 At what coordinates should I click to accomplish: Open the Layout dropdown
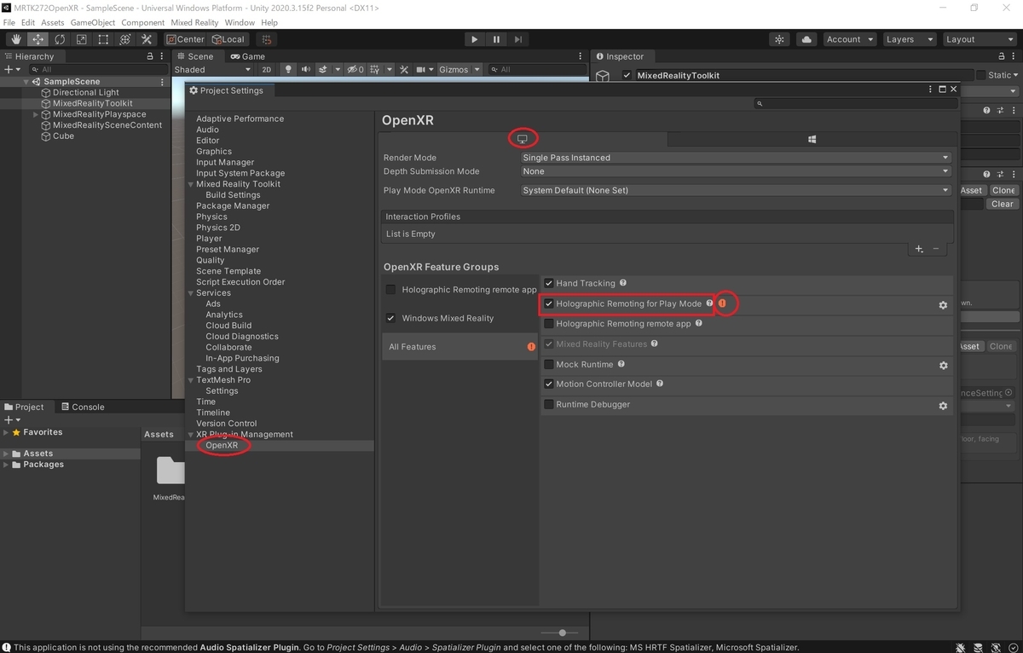click(x=978, y=39)
